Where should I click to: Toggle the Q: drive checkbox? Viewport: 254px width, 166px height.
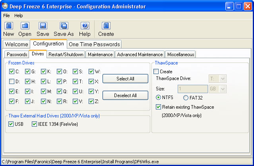(59, 91)
